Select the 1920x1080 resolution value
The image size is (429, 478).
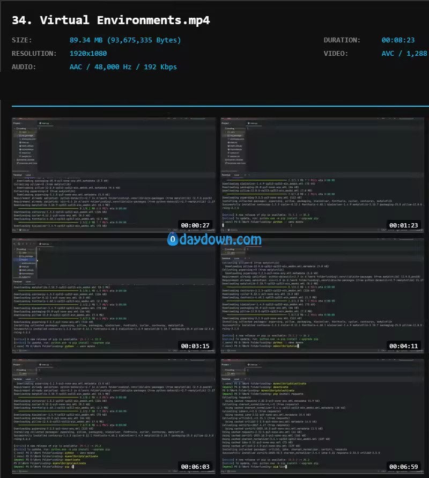click(x=88, y=54)
